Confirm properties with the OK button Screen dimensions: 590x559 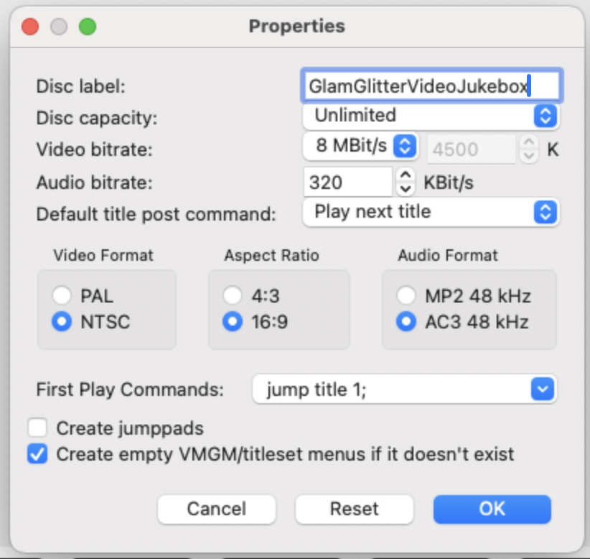pyautogui.click(x=492, y=509)
